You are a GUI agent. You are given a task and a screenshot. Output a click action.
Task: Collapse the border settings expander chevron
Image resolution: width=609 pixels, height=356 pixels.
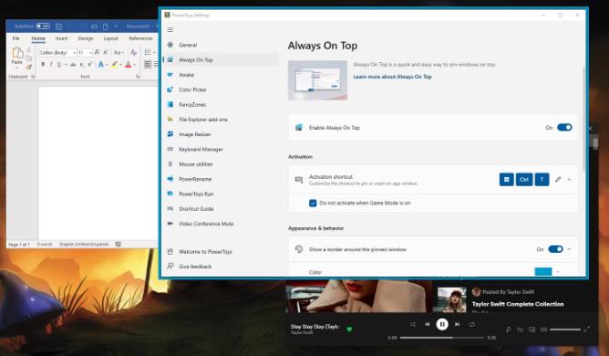569,249
